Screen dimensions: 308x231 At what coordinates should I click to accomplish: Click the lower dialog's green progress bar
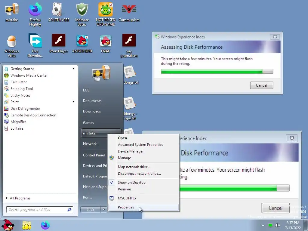pyautogui.click(x=234, y=188)
